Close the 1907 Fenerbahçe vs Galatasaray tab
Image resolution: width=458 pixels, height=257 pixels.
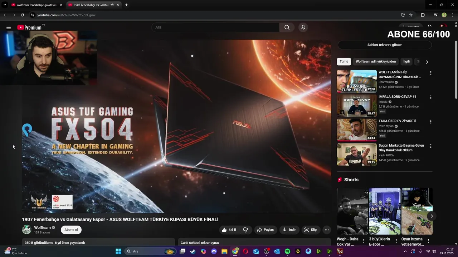[118, 5]
